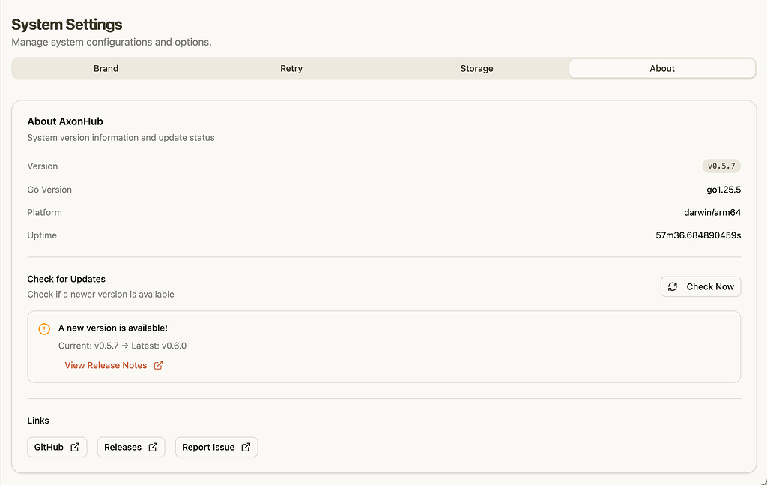767x485 pixels.
Task: Click the About AxonHub card title
Action: pos(65,121)
